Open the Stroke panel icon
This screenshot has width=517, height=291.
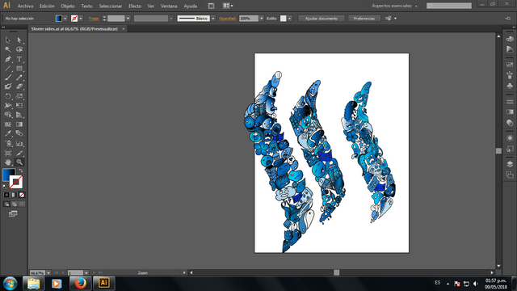(510, 101)
